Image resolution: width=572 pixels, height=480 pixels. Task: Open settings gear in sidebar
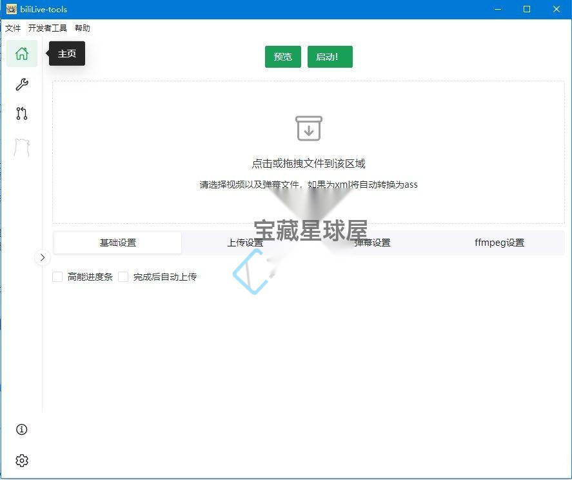(x=22, y=461)
